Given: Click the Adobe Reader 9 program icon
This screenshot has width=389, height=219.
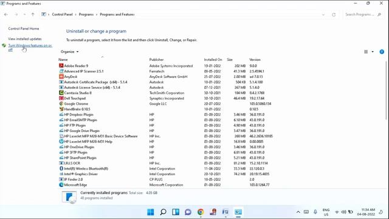Looking at the screenshot, I should 61,66.
